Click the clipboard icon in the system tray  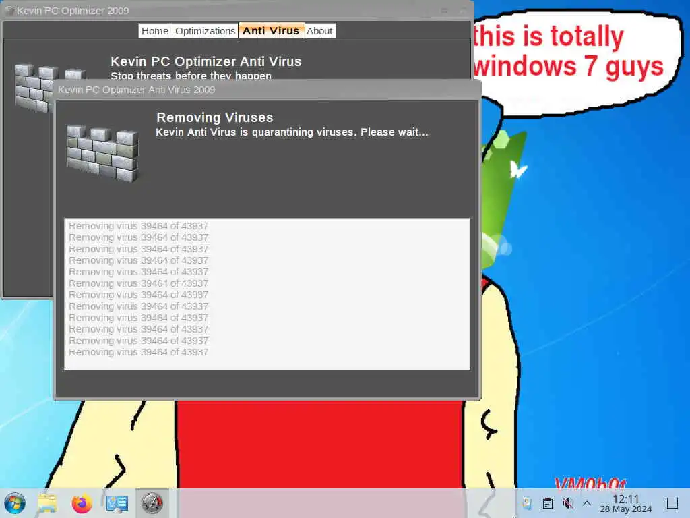[547, 503]
